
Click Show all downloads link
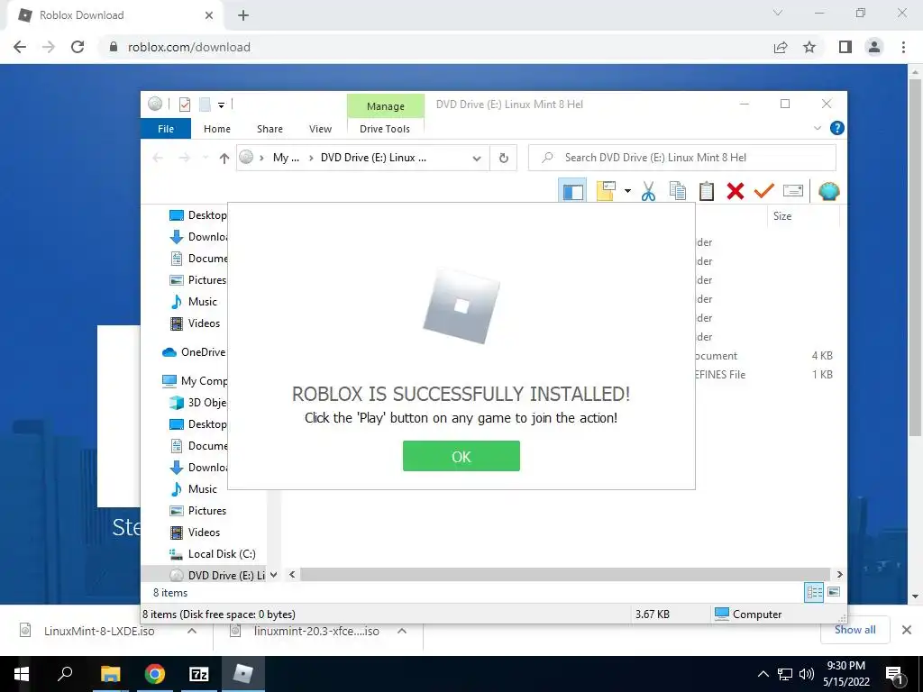(854, 630)
